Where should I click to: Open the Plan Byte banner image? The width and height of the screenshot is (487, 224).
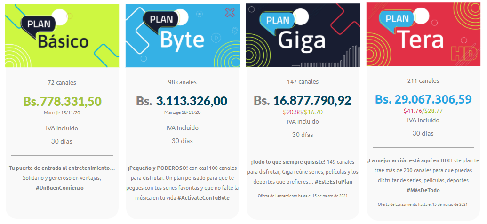pyautogui.click(x=182, y=35)
